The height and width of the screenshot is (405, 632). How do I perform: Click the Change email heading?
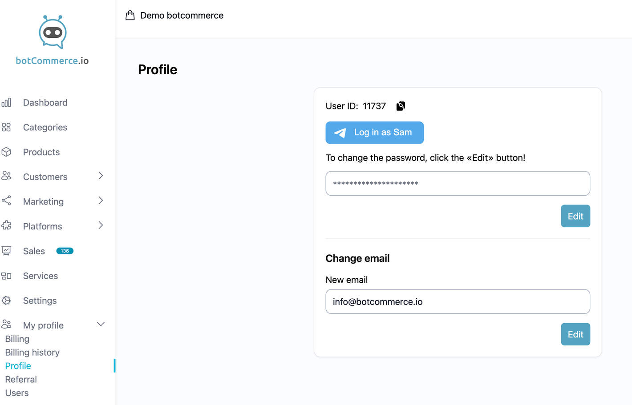coord(357,258)
